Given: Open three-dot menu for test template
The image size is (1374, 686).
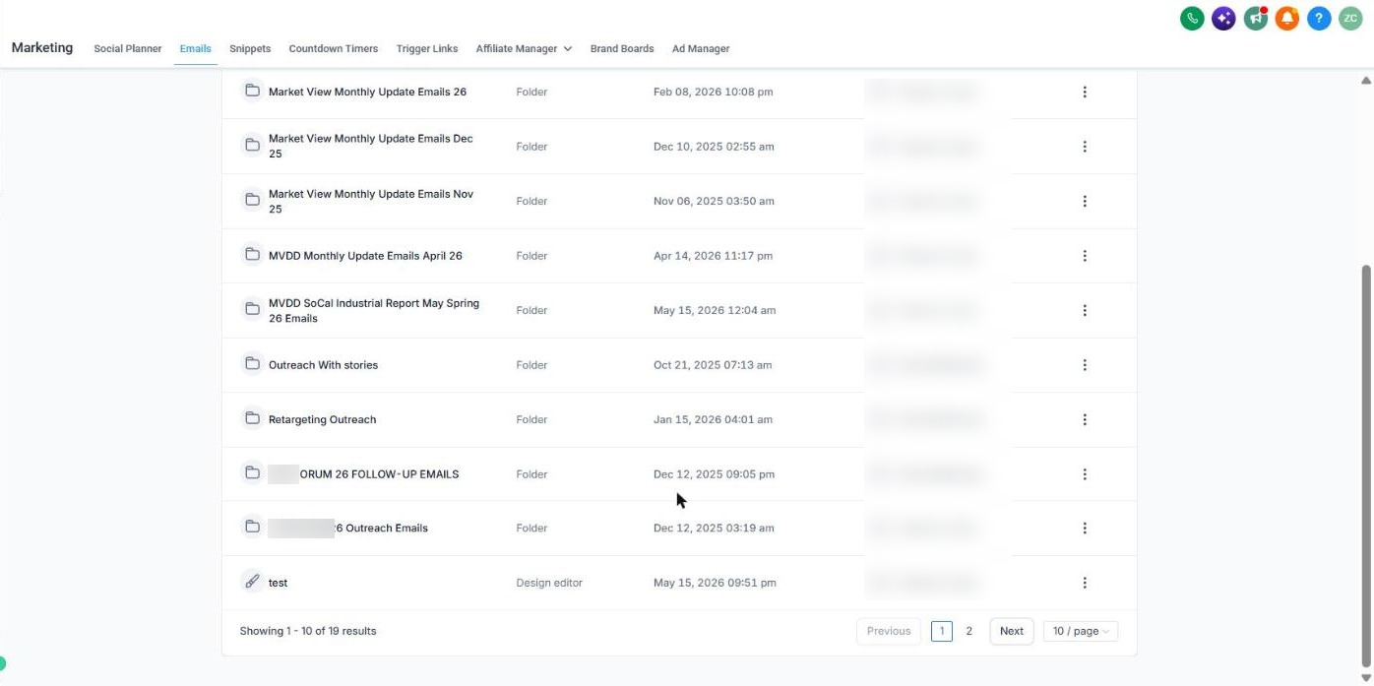Looking at the screenshot, I should point(1085,583).
